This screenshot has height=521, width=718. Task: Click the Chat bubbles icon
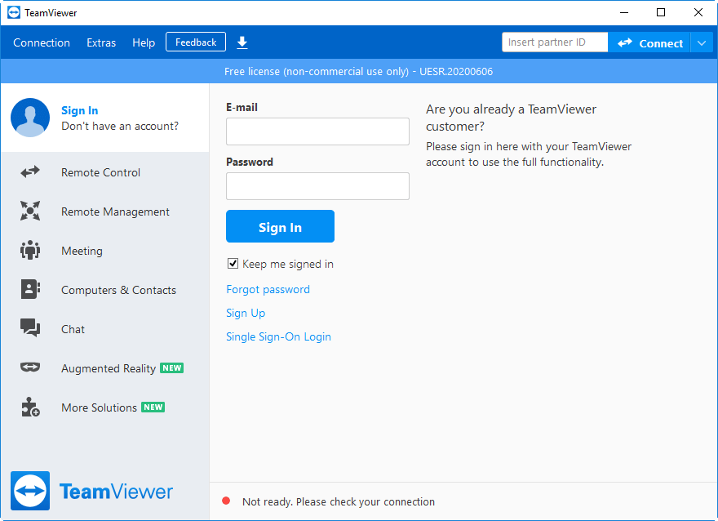pyautogui.click(x=30, y=328)
